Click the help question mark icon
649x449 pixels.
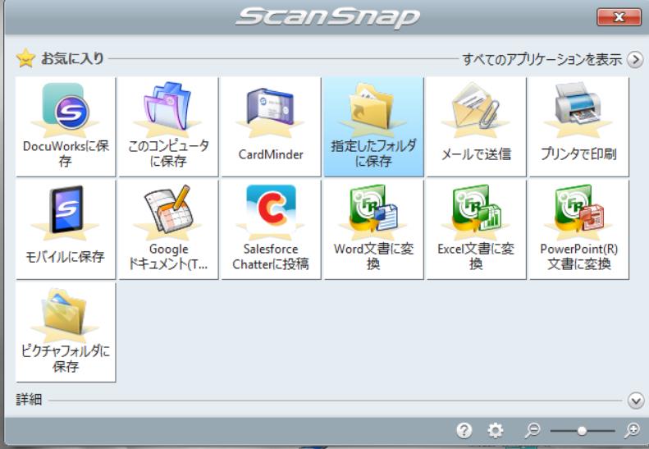click(x=464, y=431)
